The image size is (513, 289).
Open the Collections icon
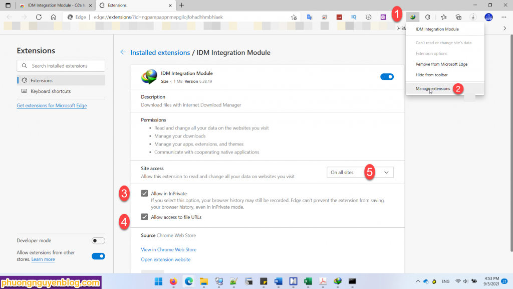pyautogui.click(x=458, y=17)
